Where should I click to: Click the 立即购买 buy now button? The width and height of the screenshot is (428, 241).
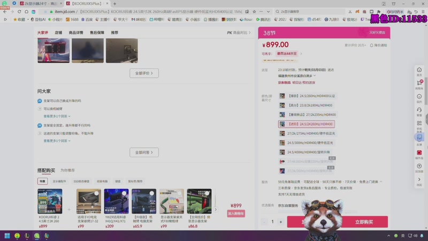[364, 222]
